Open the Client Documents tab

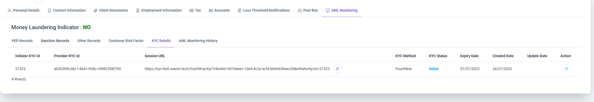coord(111,10)
